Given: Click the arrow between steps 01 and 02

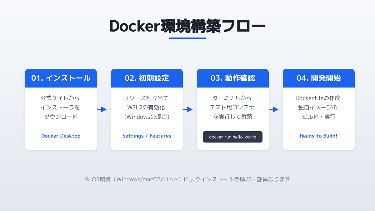Looking at the screenshot, I should pyautogui.click(x=102, y=109).
